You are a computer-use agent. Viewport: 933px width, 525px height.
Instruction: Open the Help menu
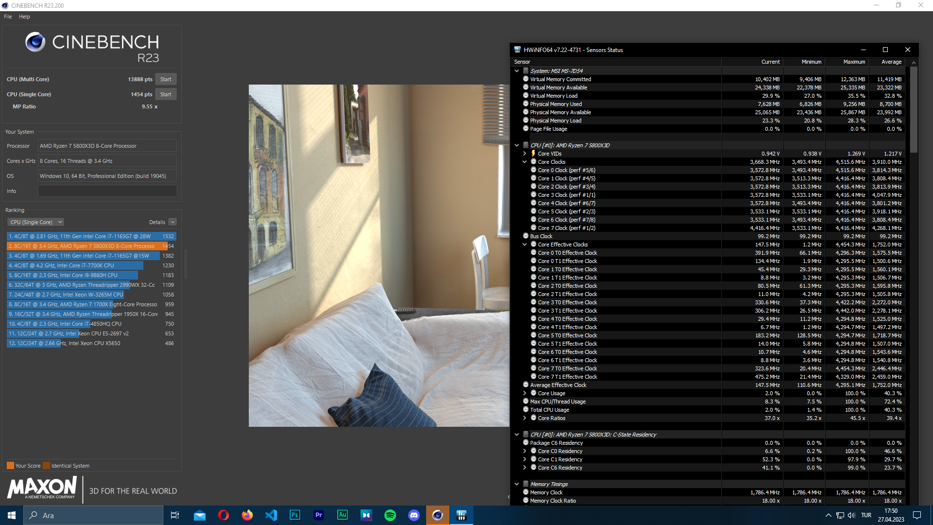[24, 17]
